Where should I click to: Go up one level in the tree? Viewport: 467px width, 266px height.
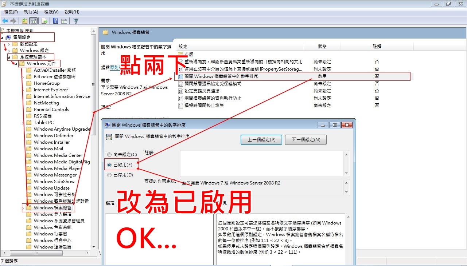point(25,21)
